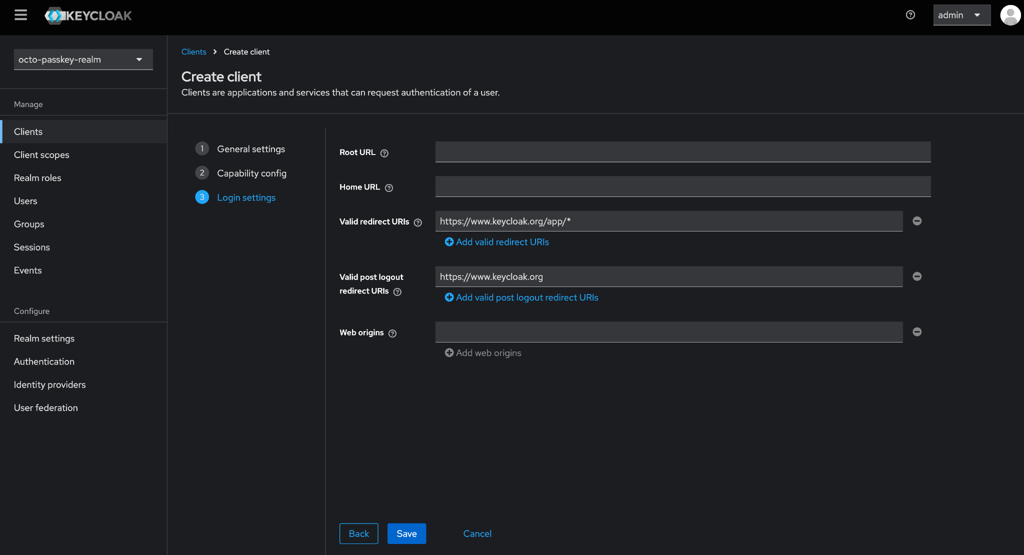
Task: Show help for Web origins
Action: click(392, 333)
